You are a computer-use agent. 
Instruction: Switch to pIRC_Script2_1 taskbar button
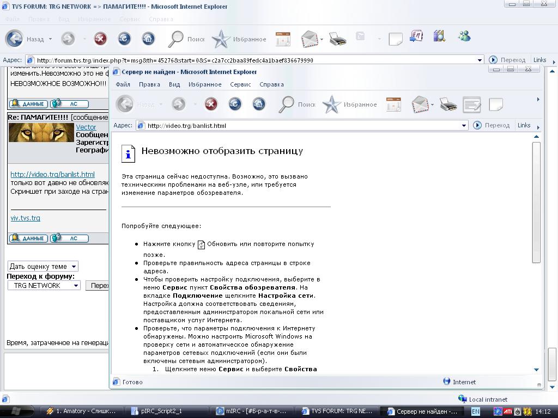coord(166,411)
